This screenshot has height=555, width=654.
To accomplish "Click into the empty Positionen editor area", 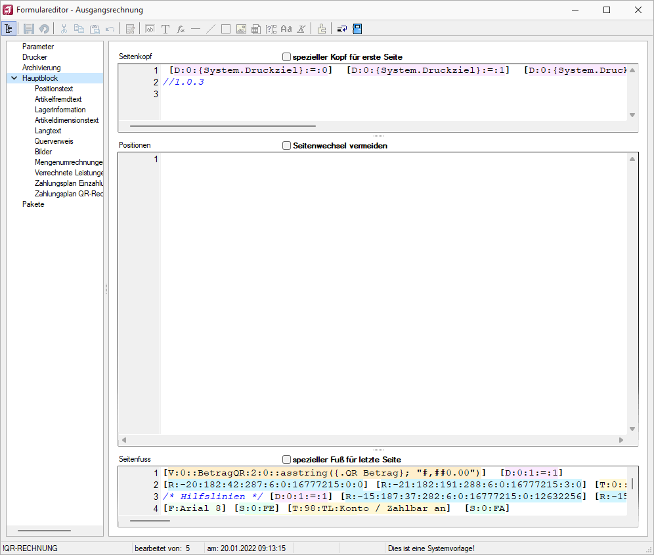I will pyautogui.click(x=394, y=289).
